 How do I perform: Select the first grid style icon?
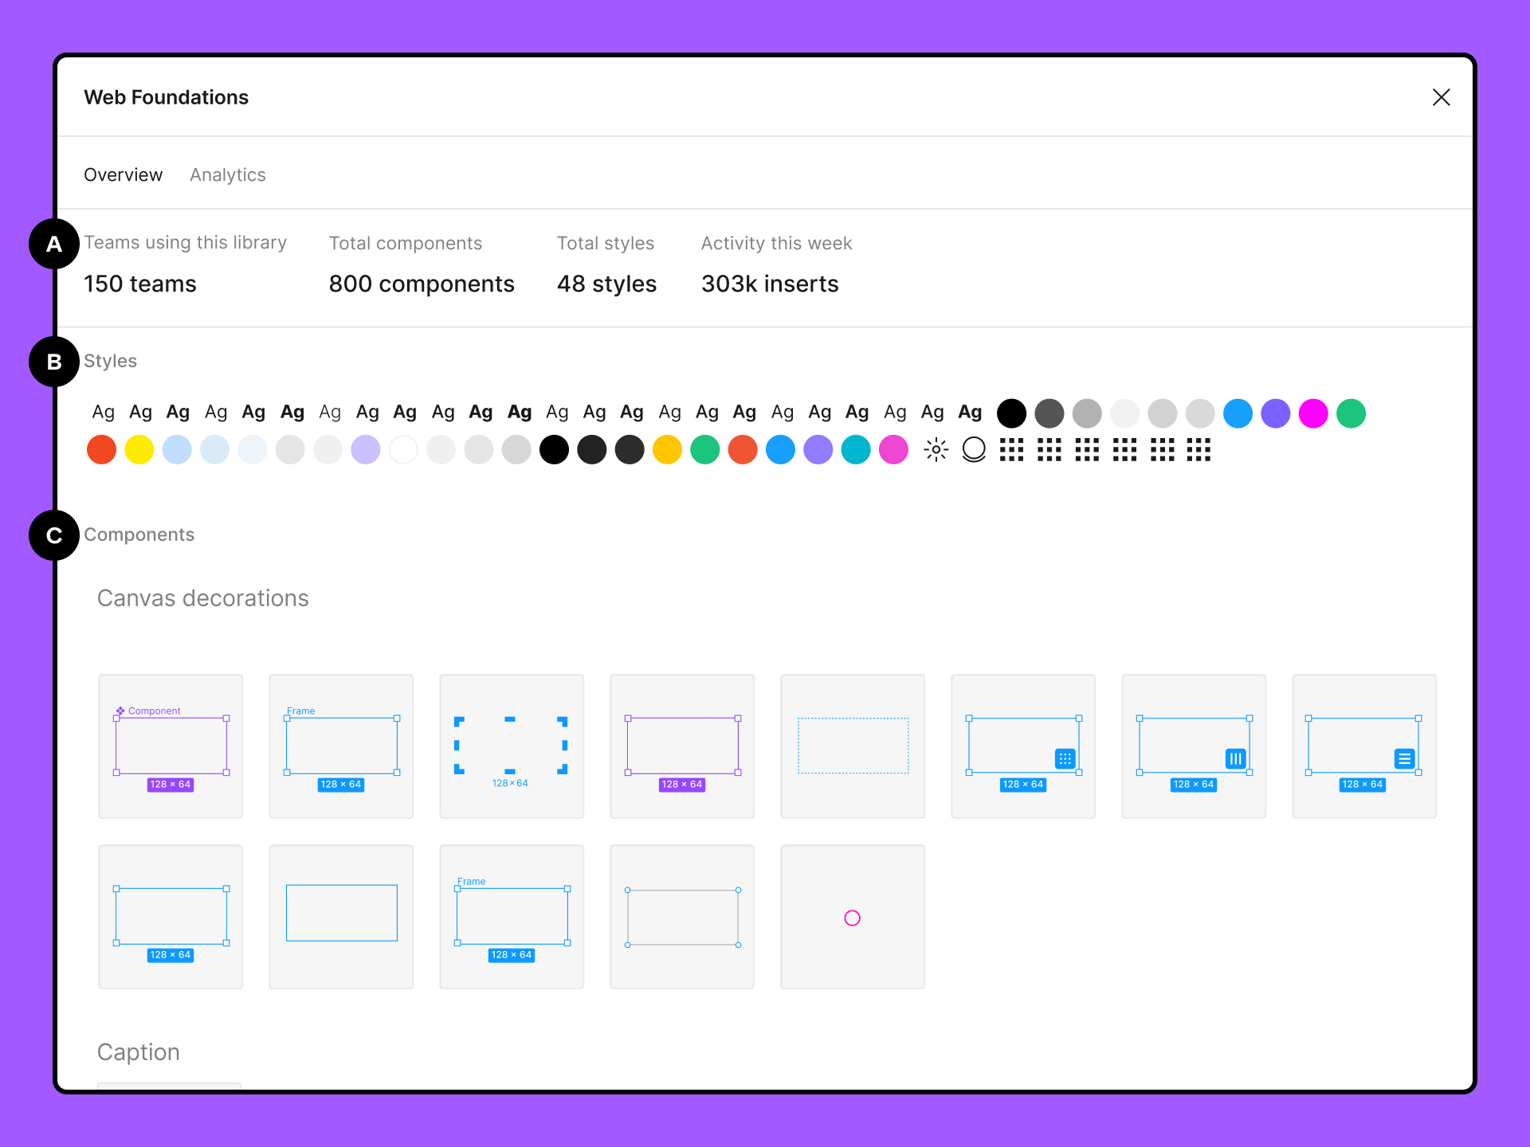(1011, 450)
